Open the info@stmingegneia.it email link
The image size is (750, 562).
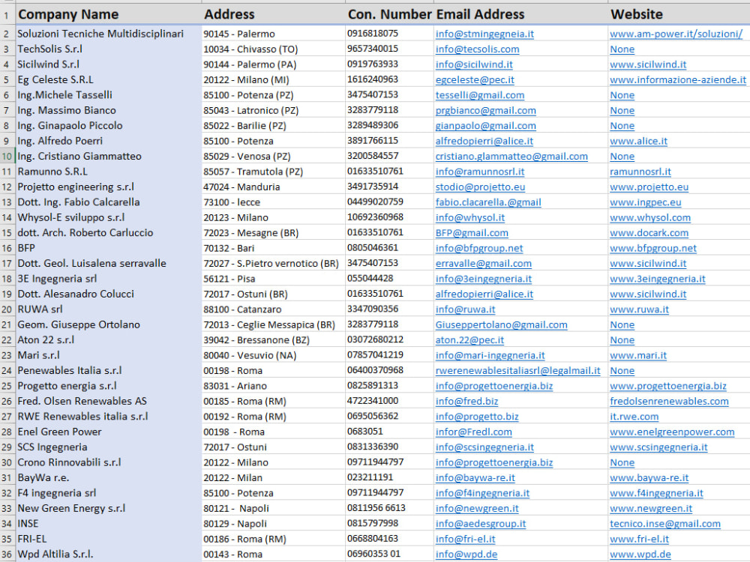coord(484,34)
